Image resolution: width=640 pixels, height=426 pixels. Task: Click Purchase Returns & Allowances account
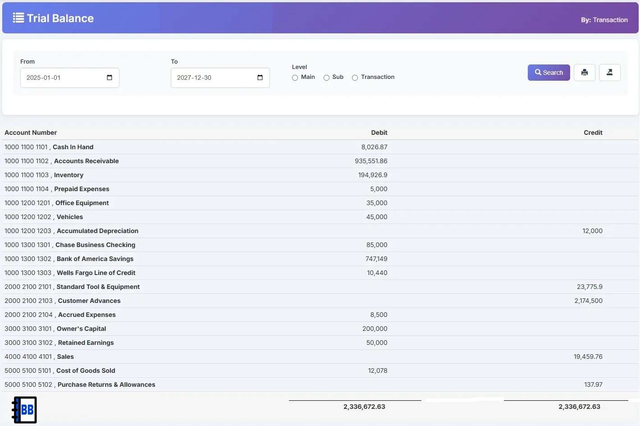[106, 385]
